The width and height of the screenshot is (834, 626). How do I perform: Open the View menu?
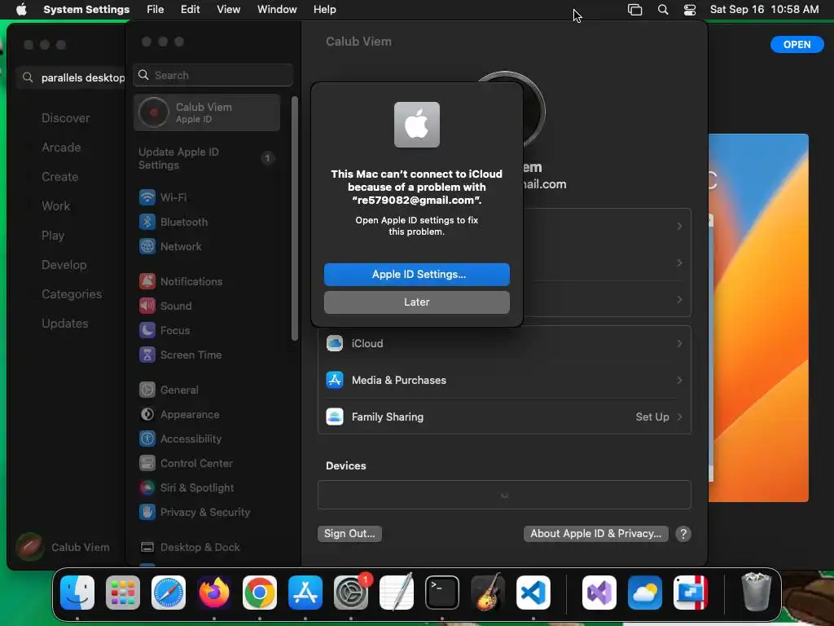[x=228, y=10]
